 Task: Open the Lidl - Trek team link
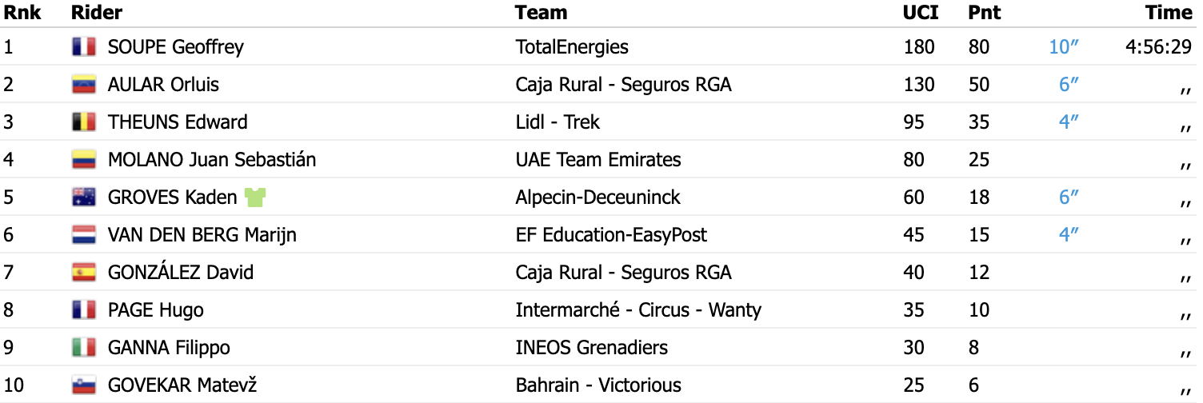558,122
